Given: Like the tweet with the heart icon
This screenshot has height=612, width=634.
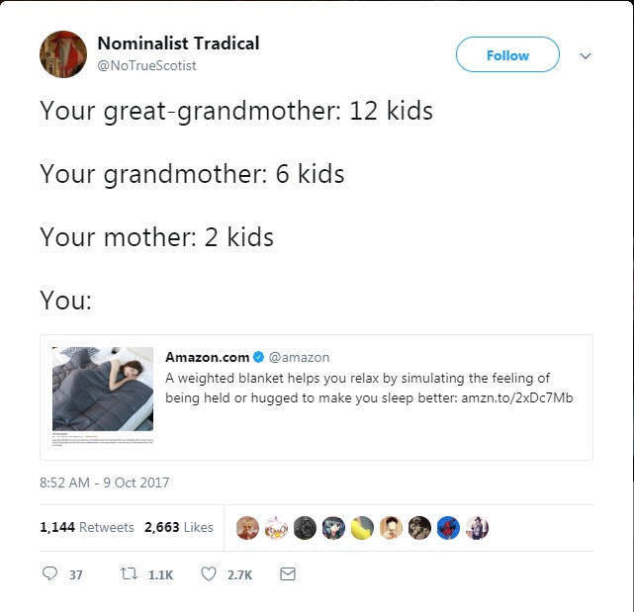Looking at the screenshot, I should pos(210,574).
